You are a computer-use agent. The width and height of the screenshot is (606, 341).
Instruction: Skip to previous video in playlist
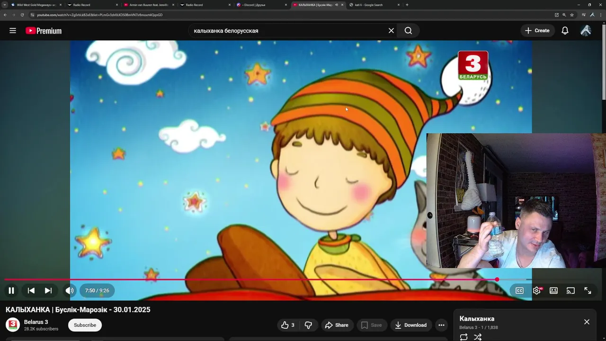[x=31, y=291]
